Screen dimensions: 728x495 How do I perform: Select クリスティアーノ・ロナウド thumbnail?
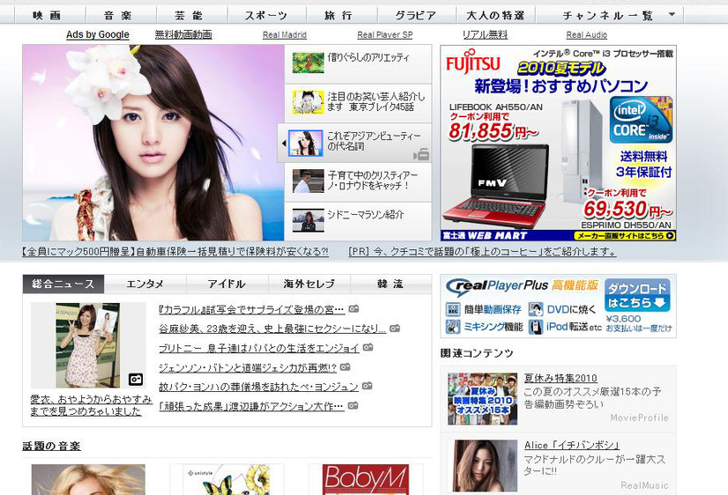click(308, 181)
